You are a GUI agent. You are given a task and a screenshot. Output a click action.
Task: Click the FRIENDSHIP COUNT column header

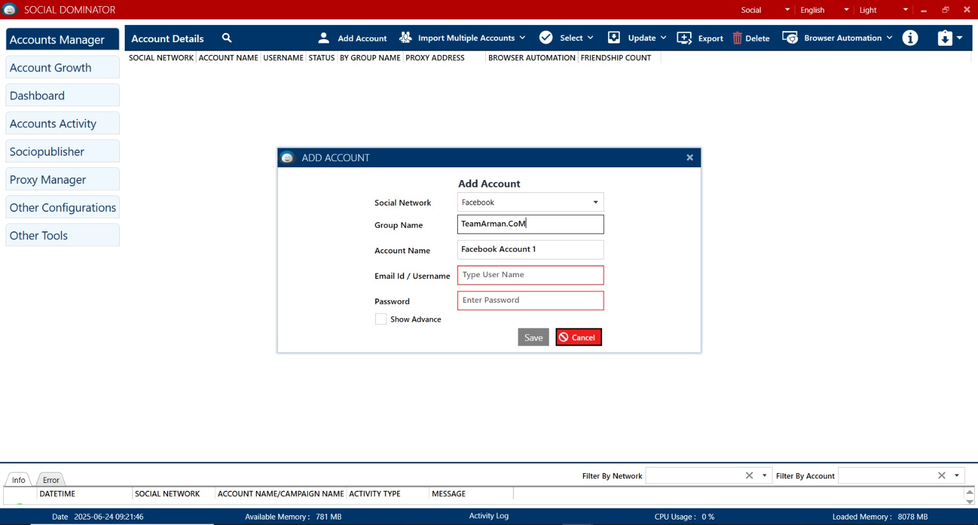tap(616, 57)
